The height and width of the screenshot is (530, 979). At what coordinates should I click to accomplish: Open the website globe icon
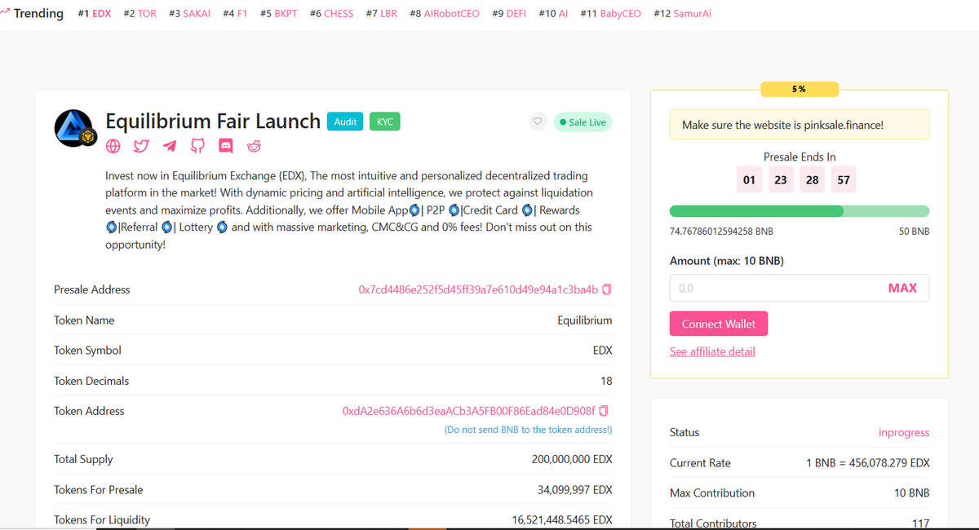click(113, 147)
